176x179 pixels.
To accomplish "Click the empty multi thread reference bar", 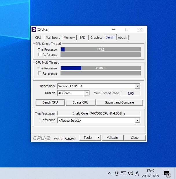I will (100, 73).
